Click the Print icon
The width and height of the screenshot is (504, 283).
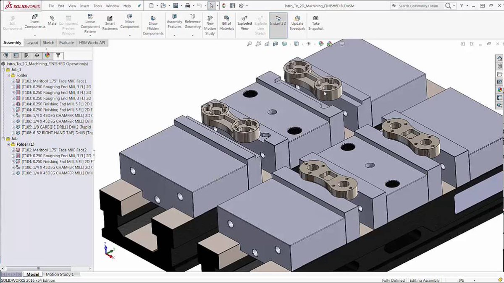[187, 6]
